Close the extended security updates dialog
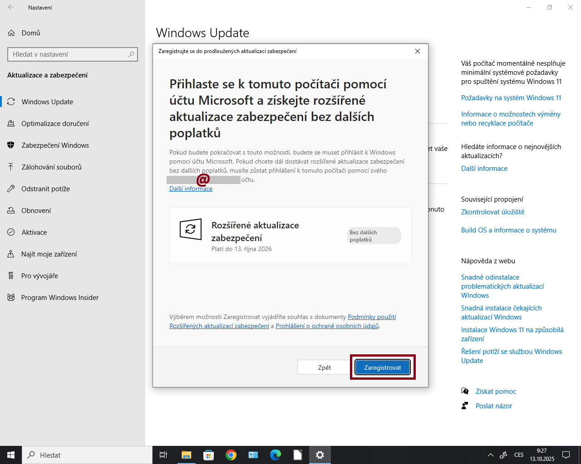The width and height of the screenshot is (581, 464). pyautogui.click(x=418, y=51)
